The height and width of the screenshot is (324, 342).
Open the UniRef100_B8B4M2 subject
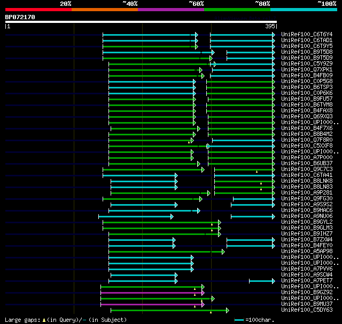[307, 134]
